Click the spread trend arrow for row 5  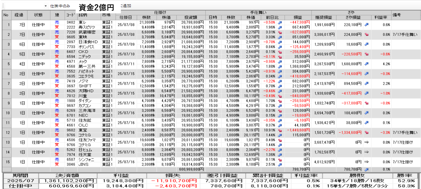[x=366, y=64]
